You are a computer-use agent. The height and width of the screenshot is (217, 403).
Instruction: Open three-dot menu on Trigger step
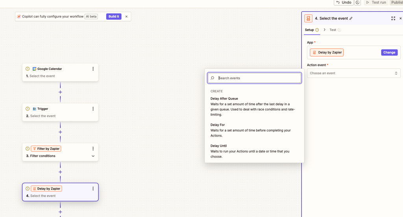click(93, 108)
